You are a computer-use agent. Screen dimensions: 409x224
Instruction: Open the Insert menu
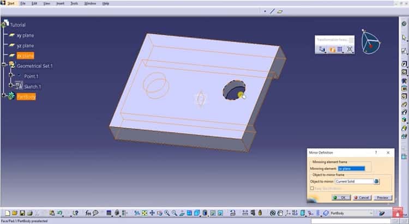[x=60, y=3]
